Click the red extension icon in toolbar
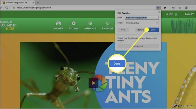Viewport: 196px width, 109px height. tap(165, 8)
